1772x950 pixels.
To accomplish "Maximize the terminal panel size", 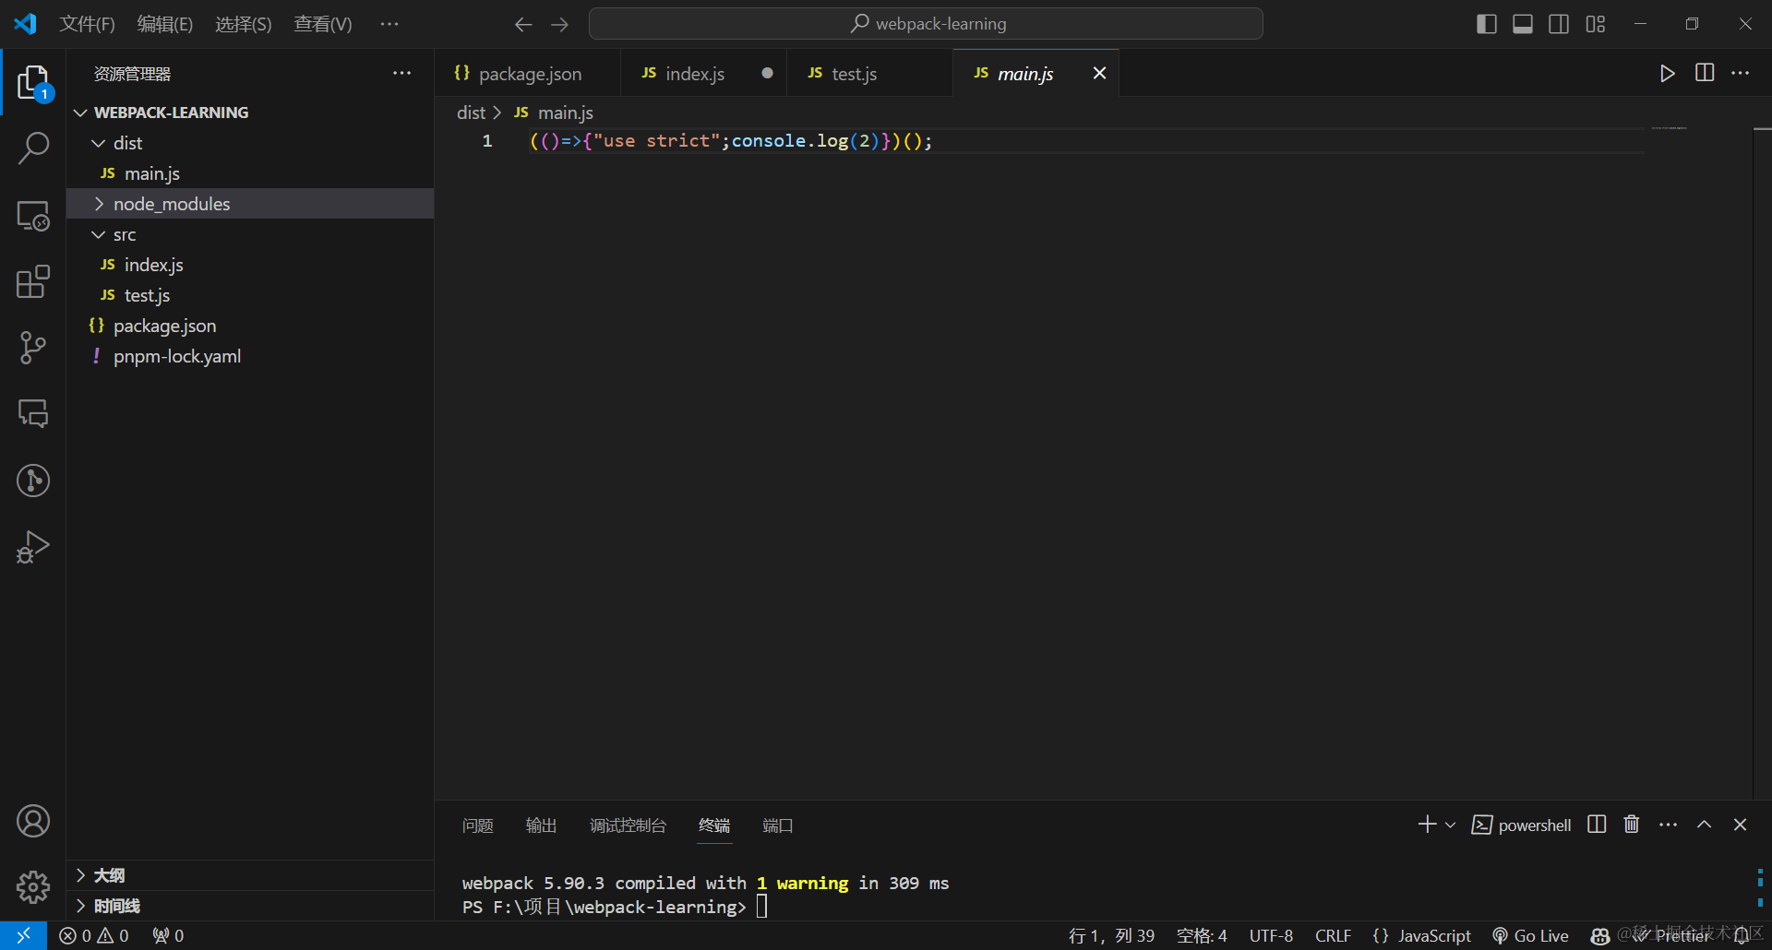I will [x=1704, y=825].
